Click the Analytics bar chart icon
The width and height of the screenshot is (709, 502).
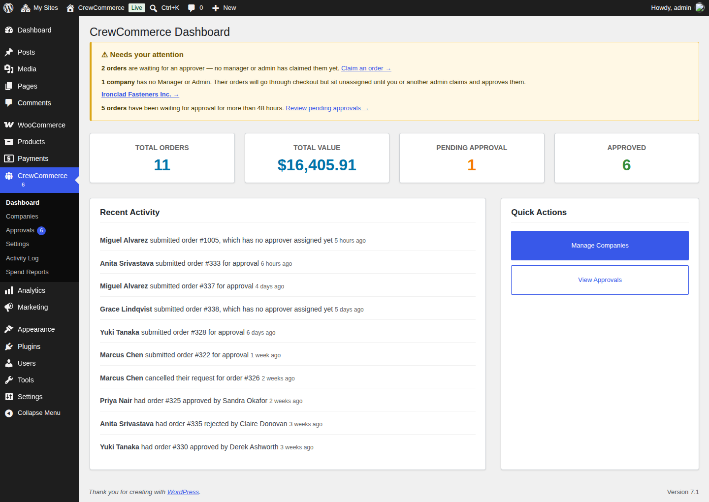pos(9,290)
